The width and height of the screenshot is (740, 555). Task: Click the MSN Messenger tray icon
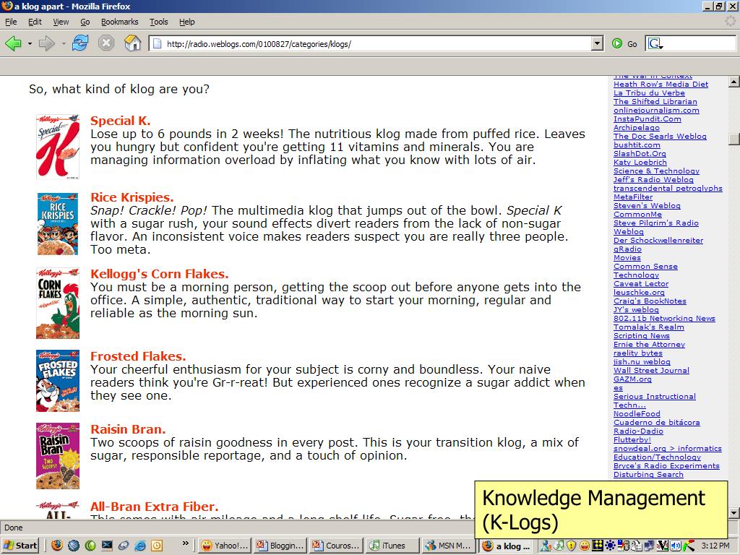tap(546, 546)
